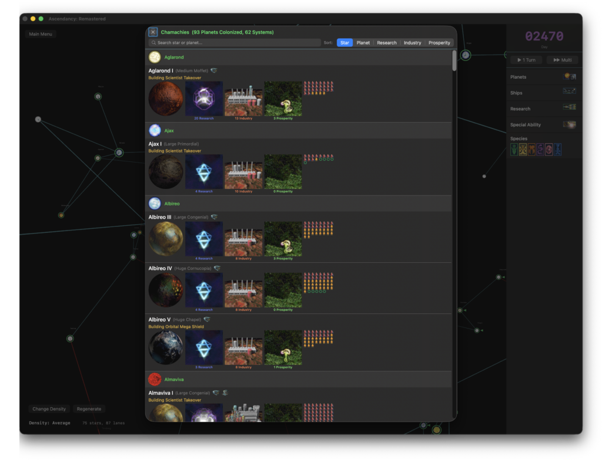Focus the Search star or planet field
Viewport: 602px width, 460px height.
[x=235, y=43]
